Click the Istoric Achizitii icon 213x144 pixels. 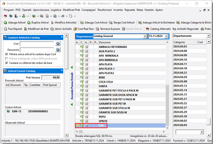[52, 29]
